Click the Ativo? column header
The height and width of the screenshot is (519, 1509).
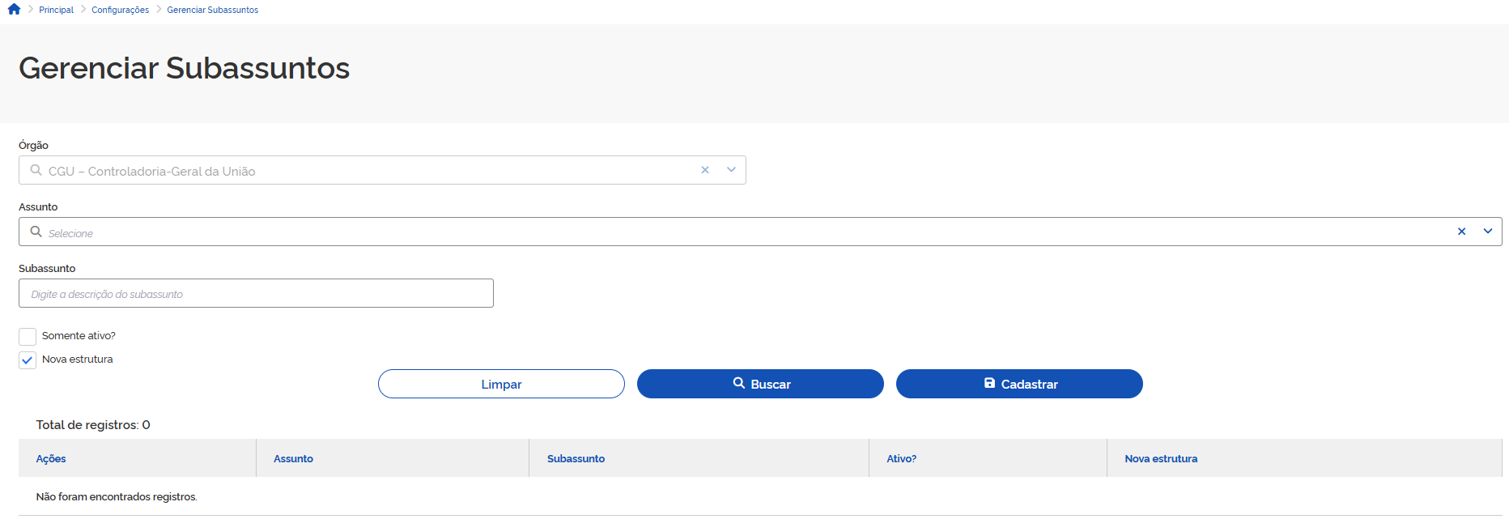(x=901, y=458)
